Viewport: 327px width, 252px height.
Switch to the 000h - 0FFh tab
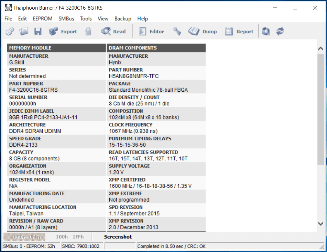pyautogui.click(x=24, y=237)
